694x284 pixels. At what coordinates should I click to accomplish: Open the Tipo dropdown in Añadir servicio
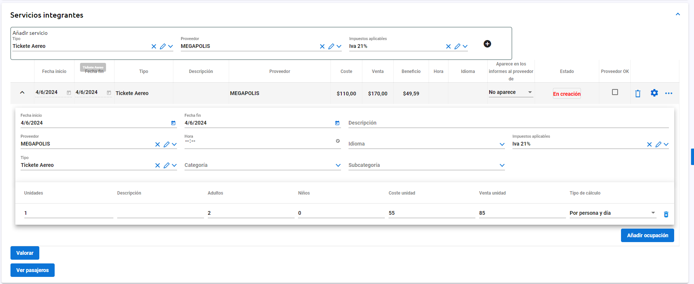171,46
